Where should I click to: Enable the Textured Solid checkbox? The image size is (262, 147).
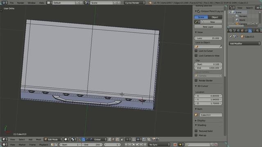(196, 131)
